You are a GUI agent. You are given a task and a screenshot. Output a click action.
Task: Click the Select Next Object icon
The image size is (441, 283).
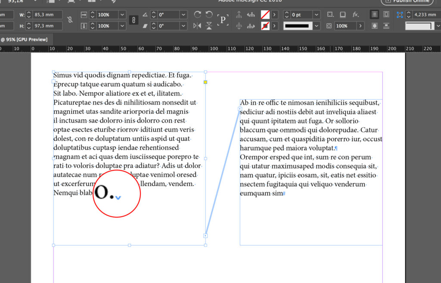251,26
